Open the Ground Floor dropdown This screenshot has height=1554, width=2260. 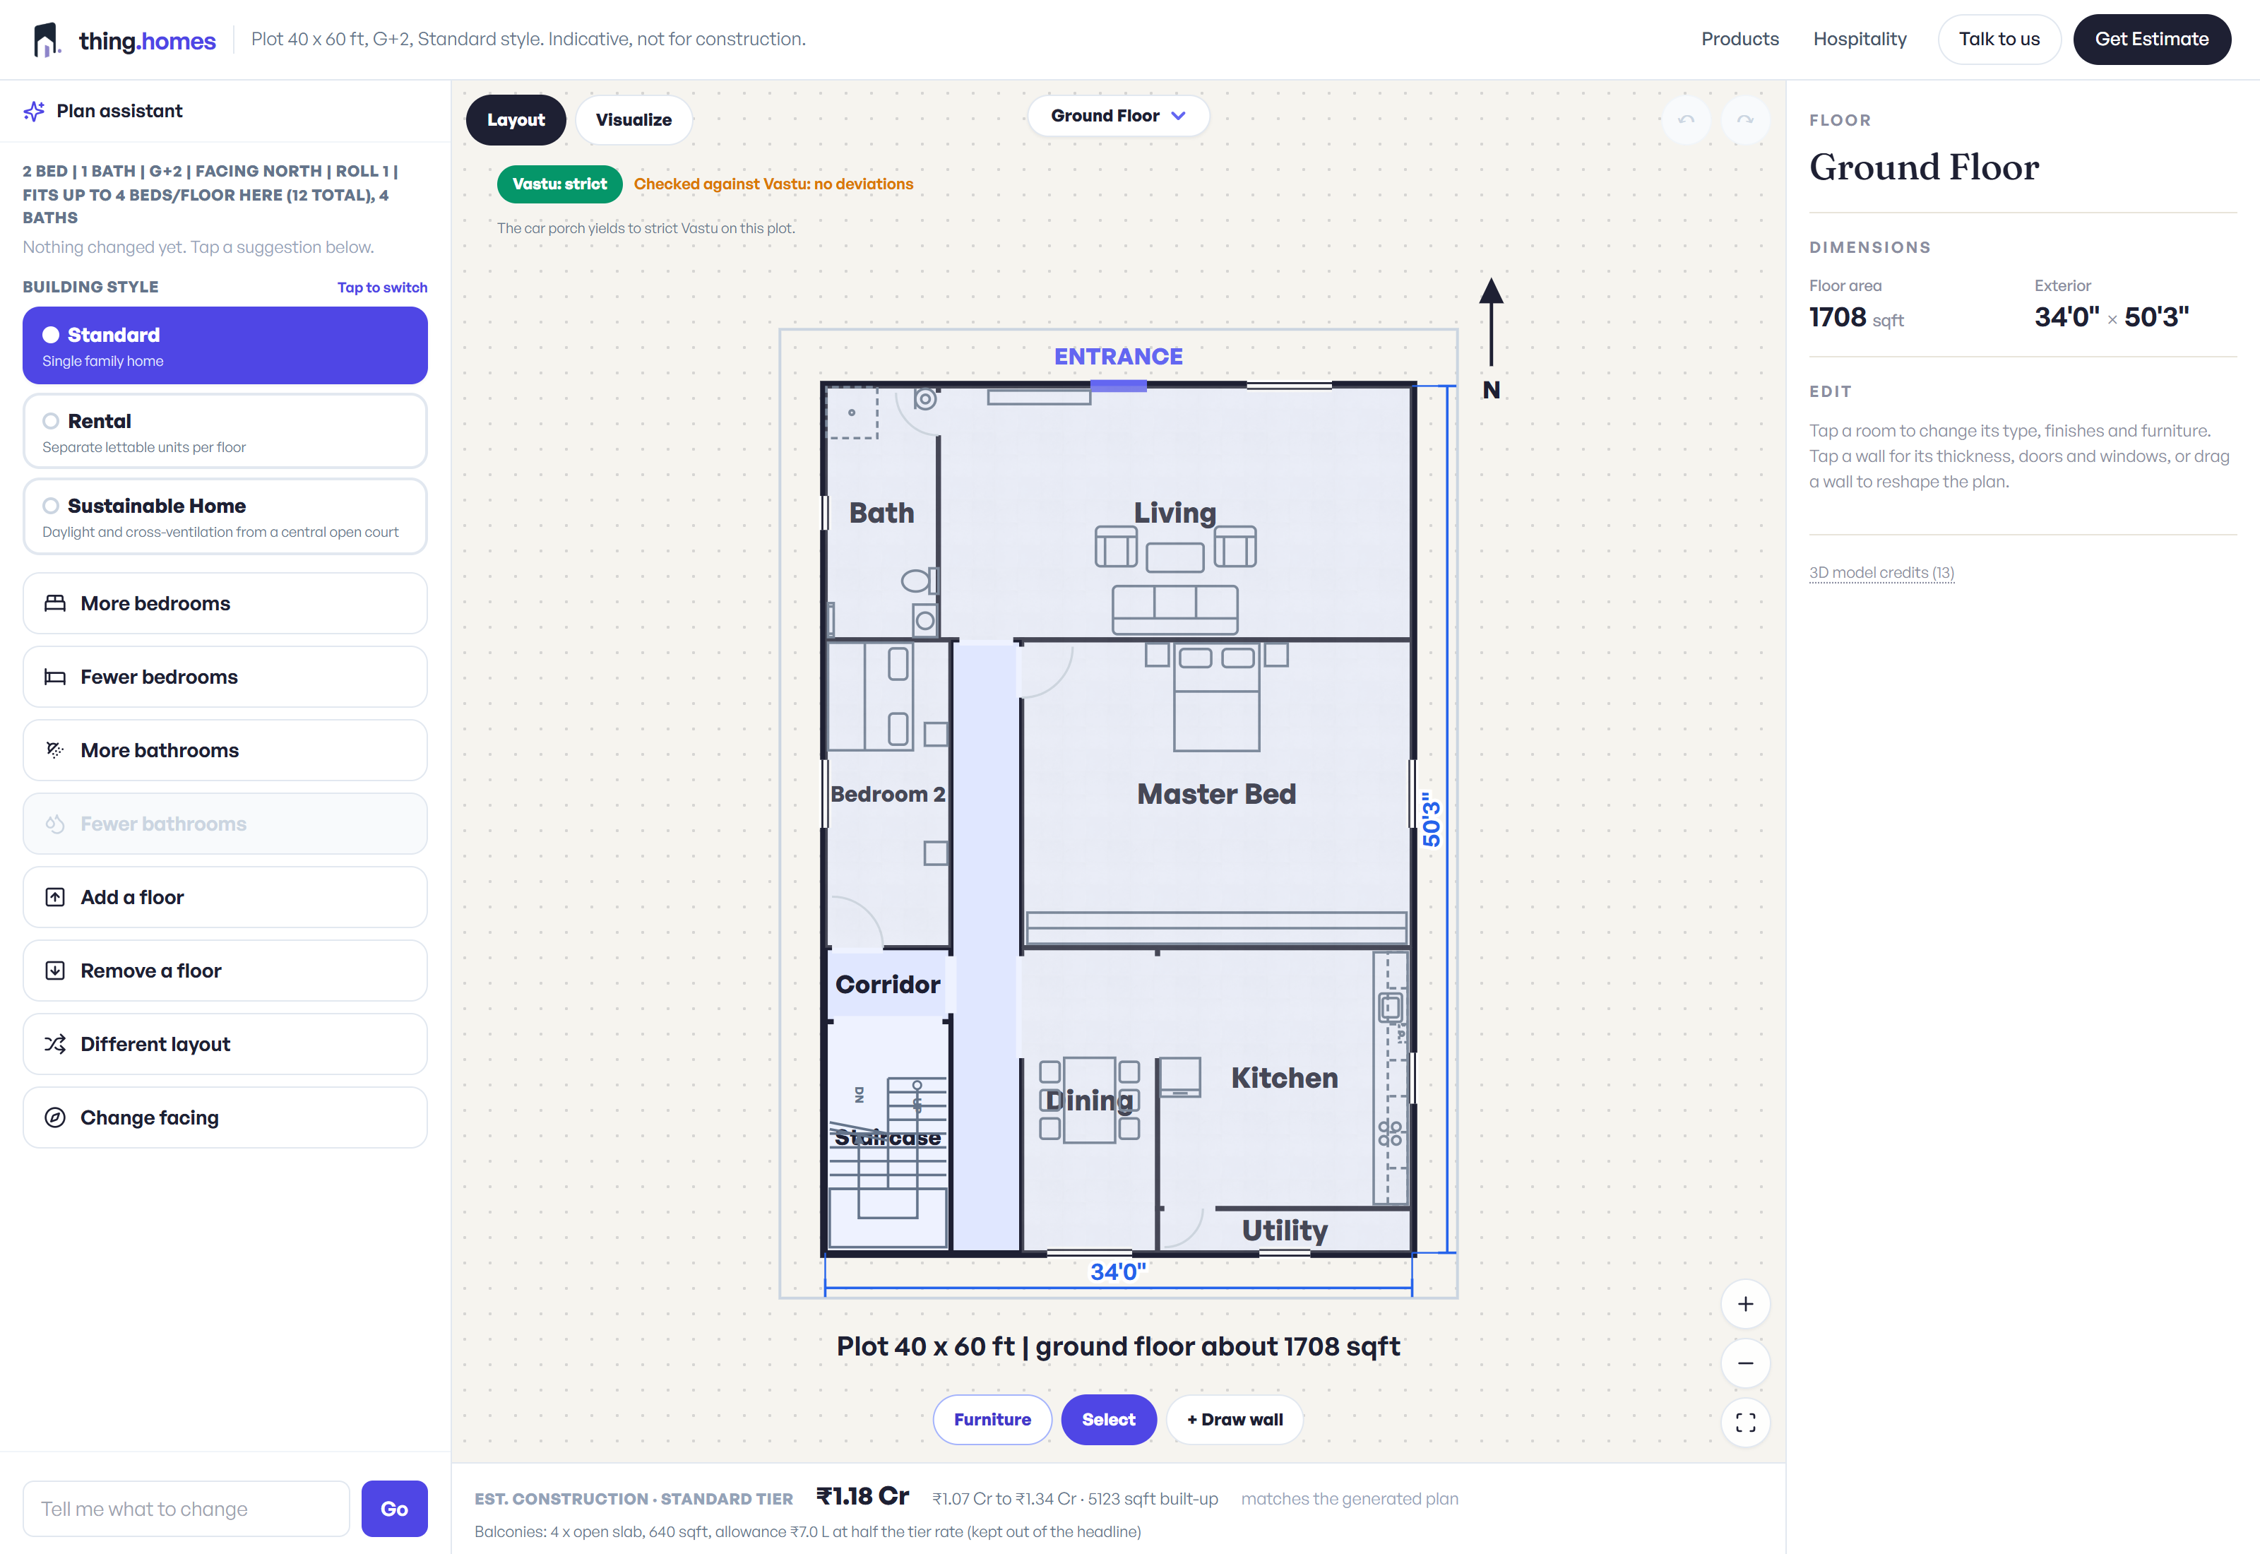click(1118, 116)
